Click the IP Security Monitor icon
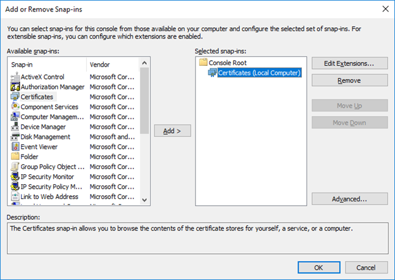Screen dimensions: 395x280 click(15, 177)
